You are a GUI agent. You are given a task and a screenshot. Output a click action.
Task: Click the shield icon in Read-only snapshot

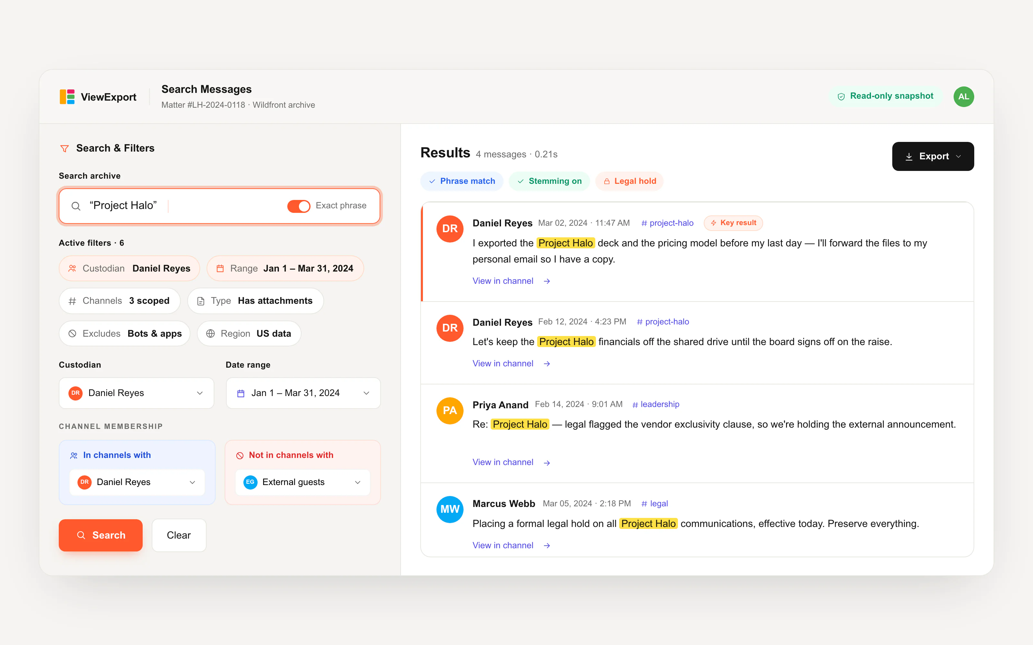(841, 97)
